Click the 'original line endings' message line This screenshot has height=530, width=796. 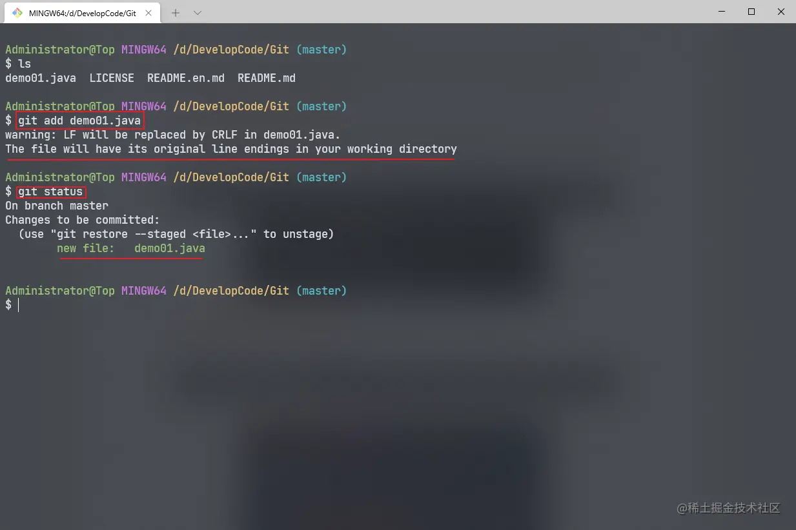click(x=231, y=149)
